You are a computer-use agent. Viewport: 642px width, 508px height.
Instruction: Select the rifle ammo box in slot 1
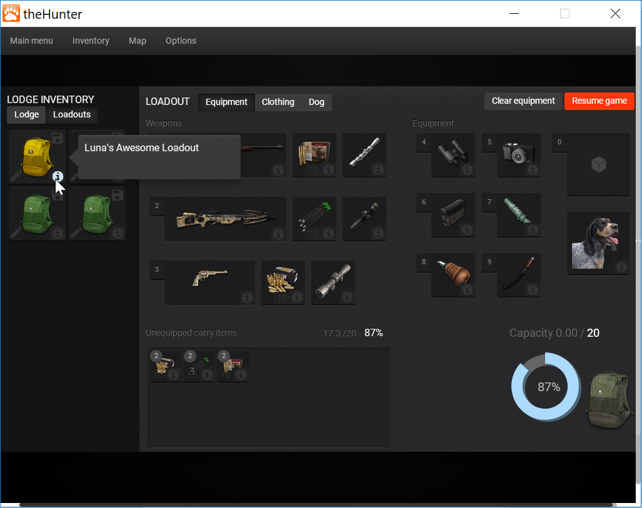[x=314, y=155]
